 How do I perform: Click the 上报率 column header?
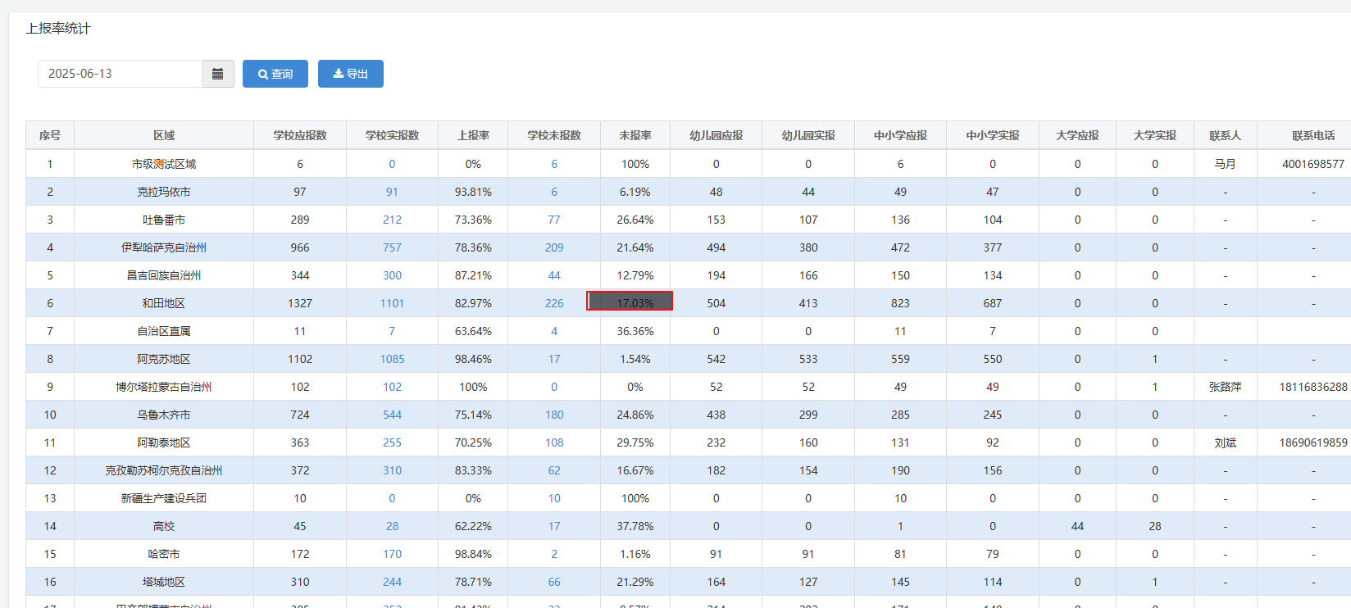point(473,135)
